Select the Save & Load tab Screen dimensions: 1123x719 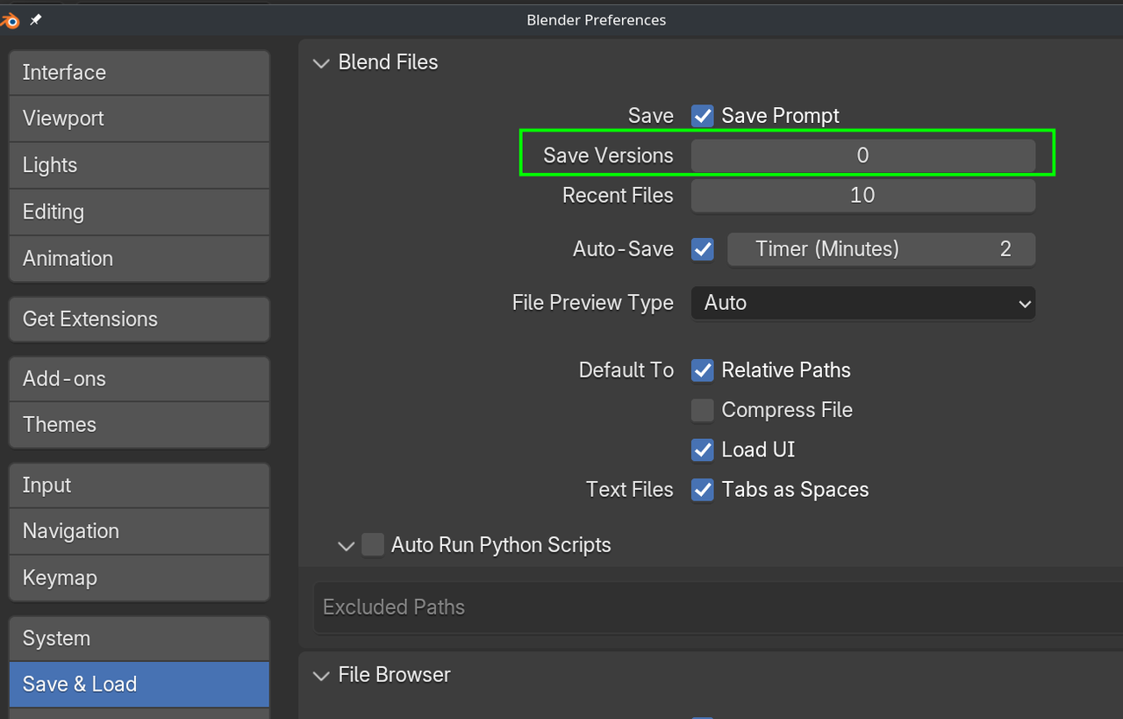click(139, 684)
